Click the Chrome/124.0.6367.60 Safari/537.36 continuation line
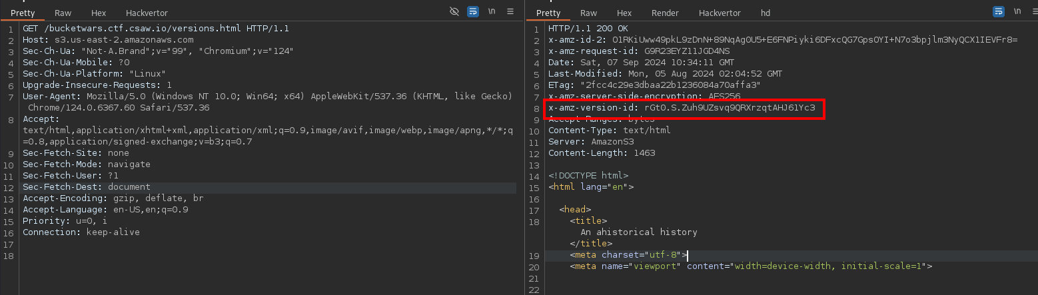 click(119, 108)
